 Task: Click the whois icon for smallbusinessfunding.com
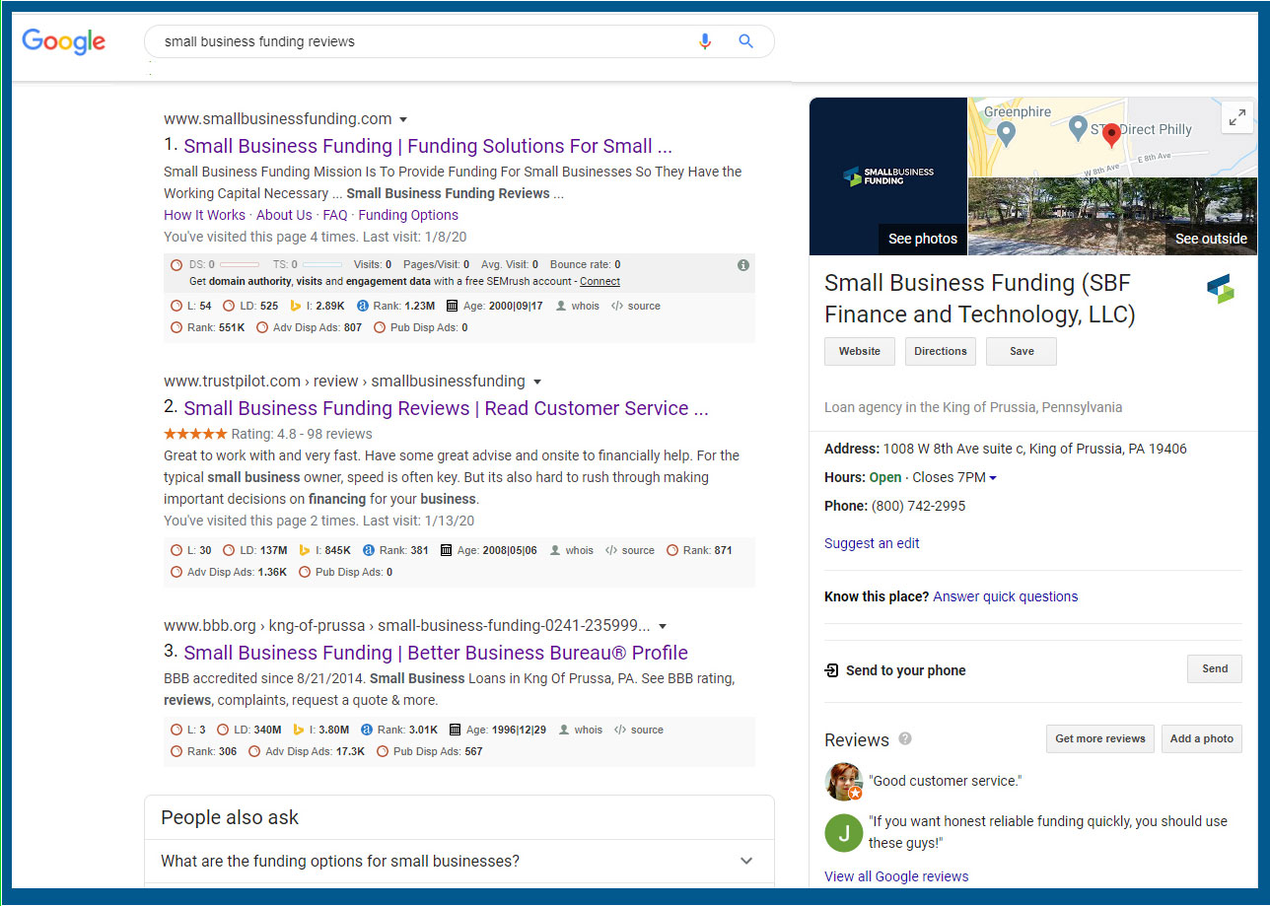[562, 306]
